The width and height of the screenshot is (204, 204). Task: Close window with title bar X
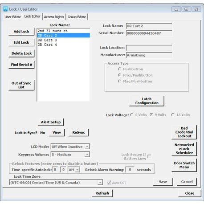[196, 9]
